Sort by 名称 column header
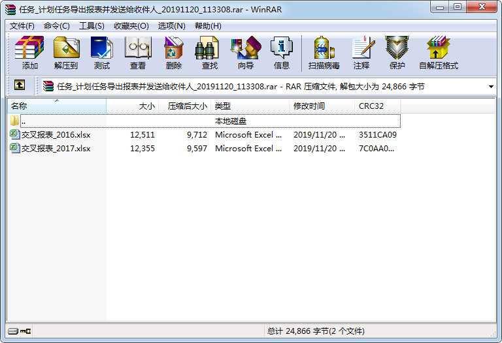Screen dimensions: 502x343 tap(57, 106)
